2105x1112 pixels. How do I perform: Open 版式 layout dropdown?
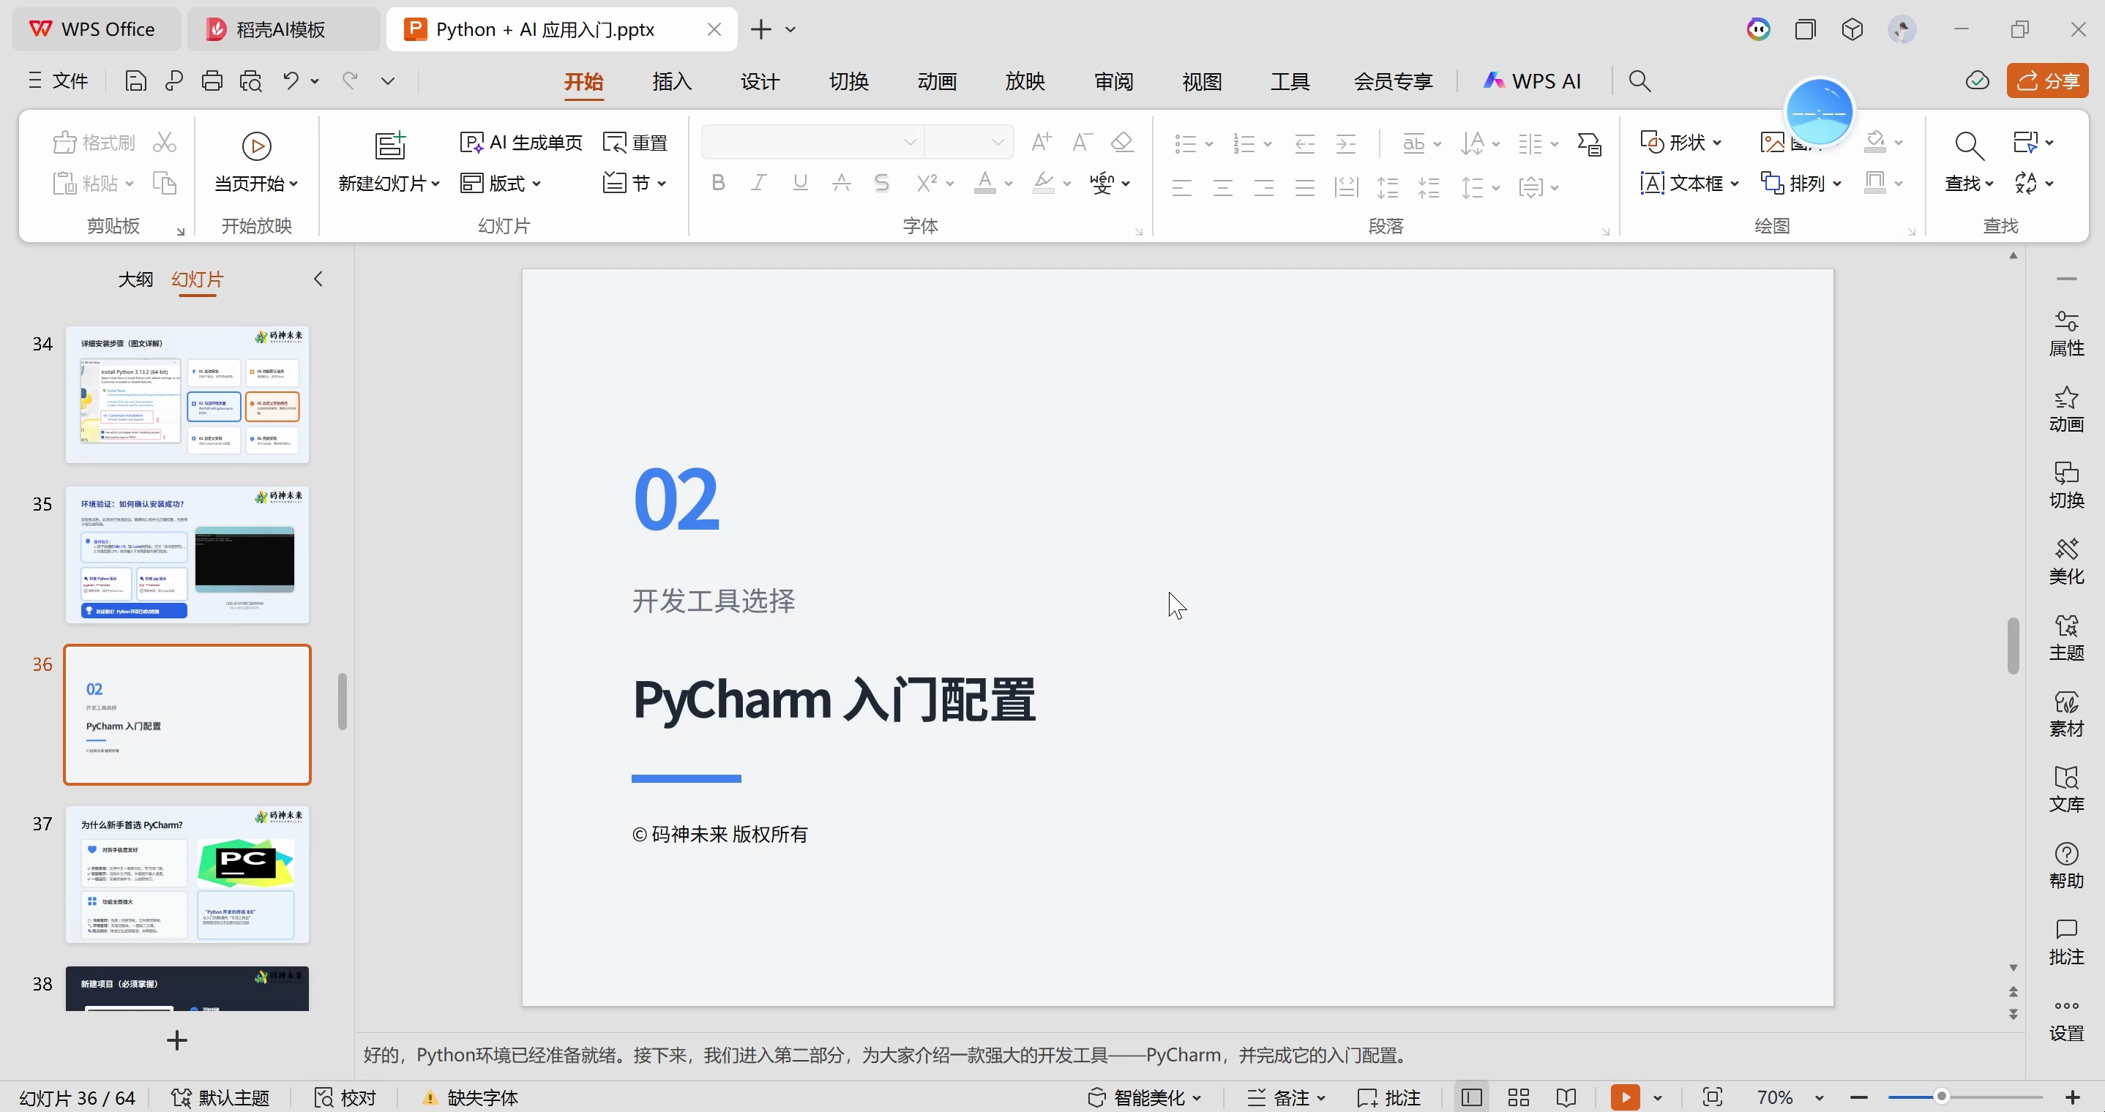[x=500, y=183]
